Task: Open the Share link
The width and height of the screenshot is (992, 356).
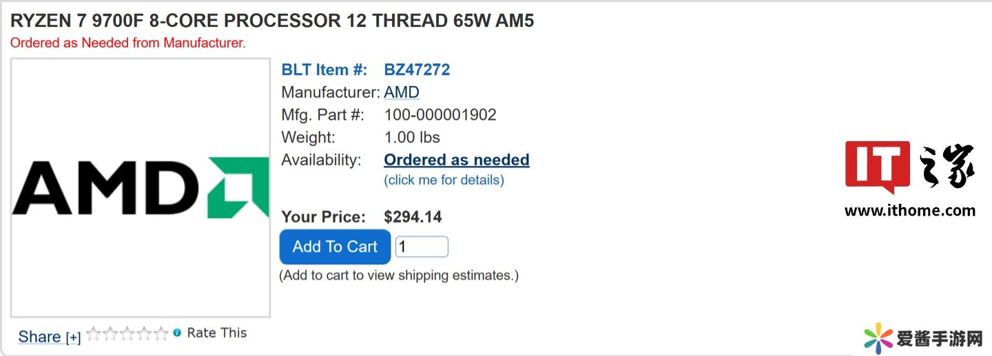Action: 39,337
